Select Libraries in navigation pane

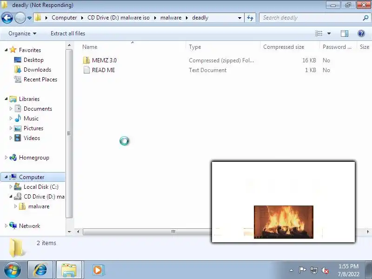tap(29, 99)
